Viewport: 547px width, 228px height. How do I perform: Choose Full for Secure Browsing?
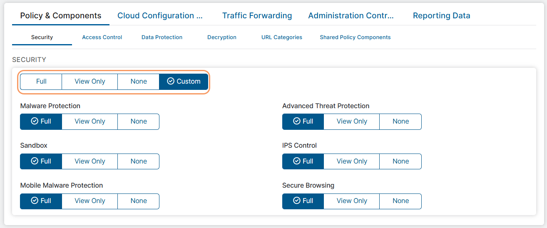[x=303, y=201]
